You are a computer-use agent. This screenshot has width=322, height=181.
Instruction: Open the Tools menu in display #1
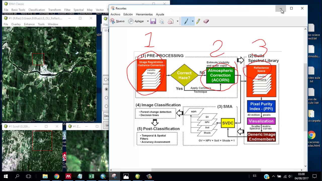[x=41, y=24]
